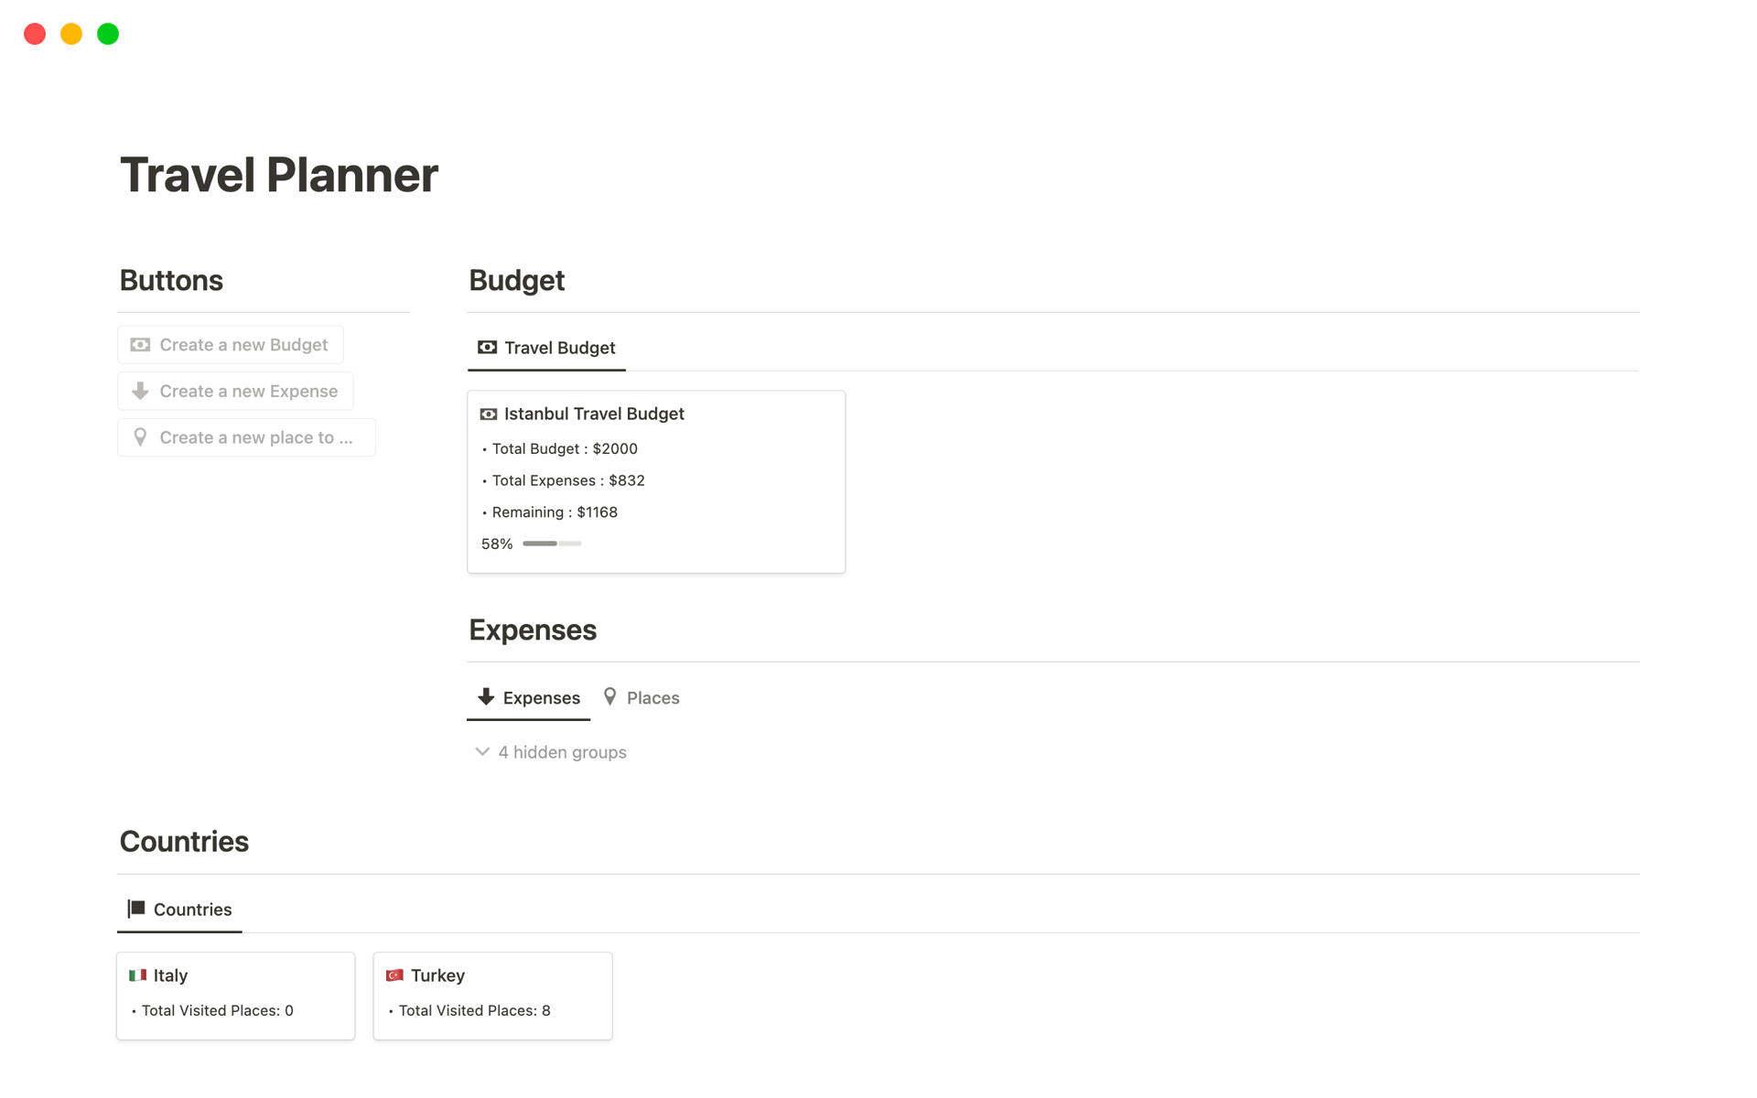The width and height of the screenshot is (1757, 1098).
Task: Click the Turkey flag icon on the Turkey card
Action: [x=394, y=975]
